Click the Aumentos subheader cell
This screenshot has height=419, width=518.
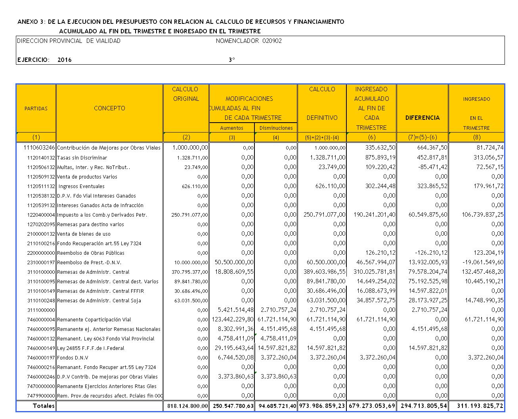pyautogui.click(x=232, y=128)
